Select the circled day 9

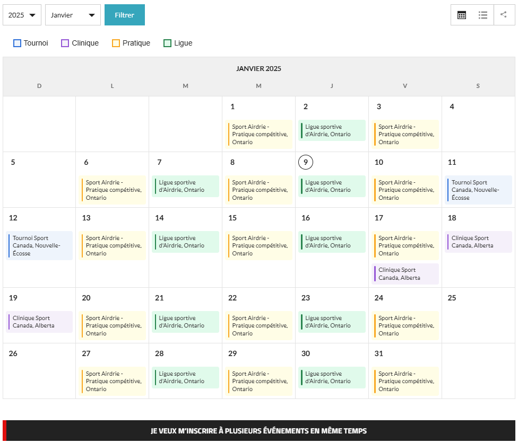pos(306,163)
